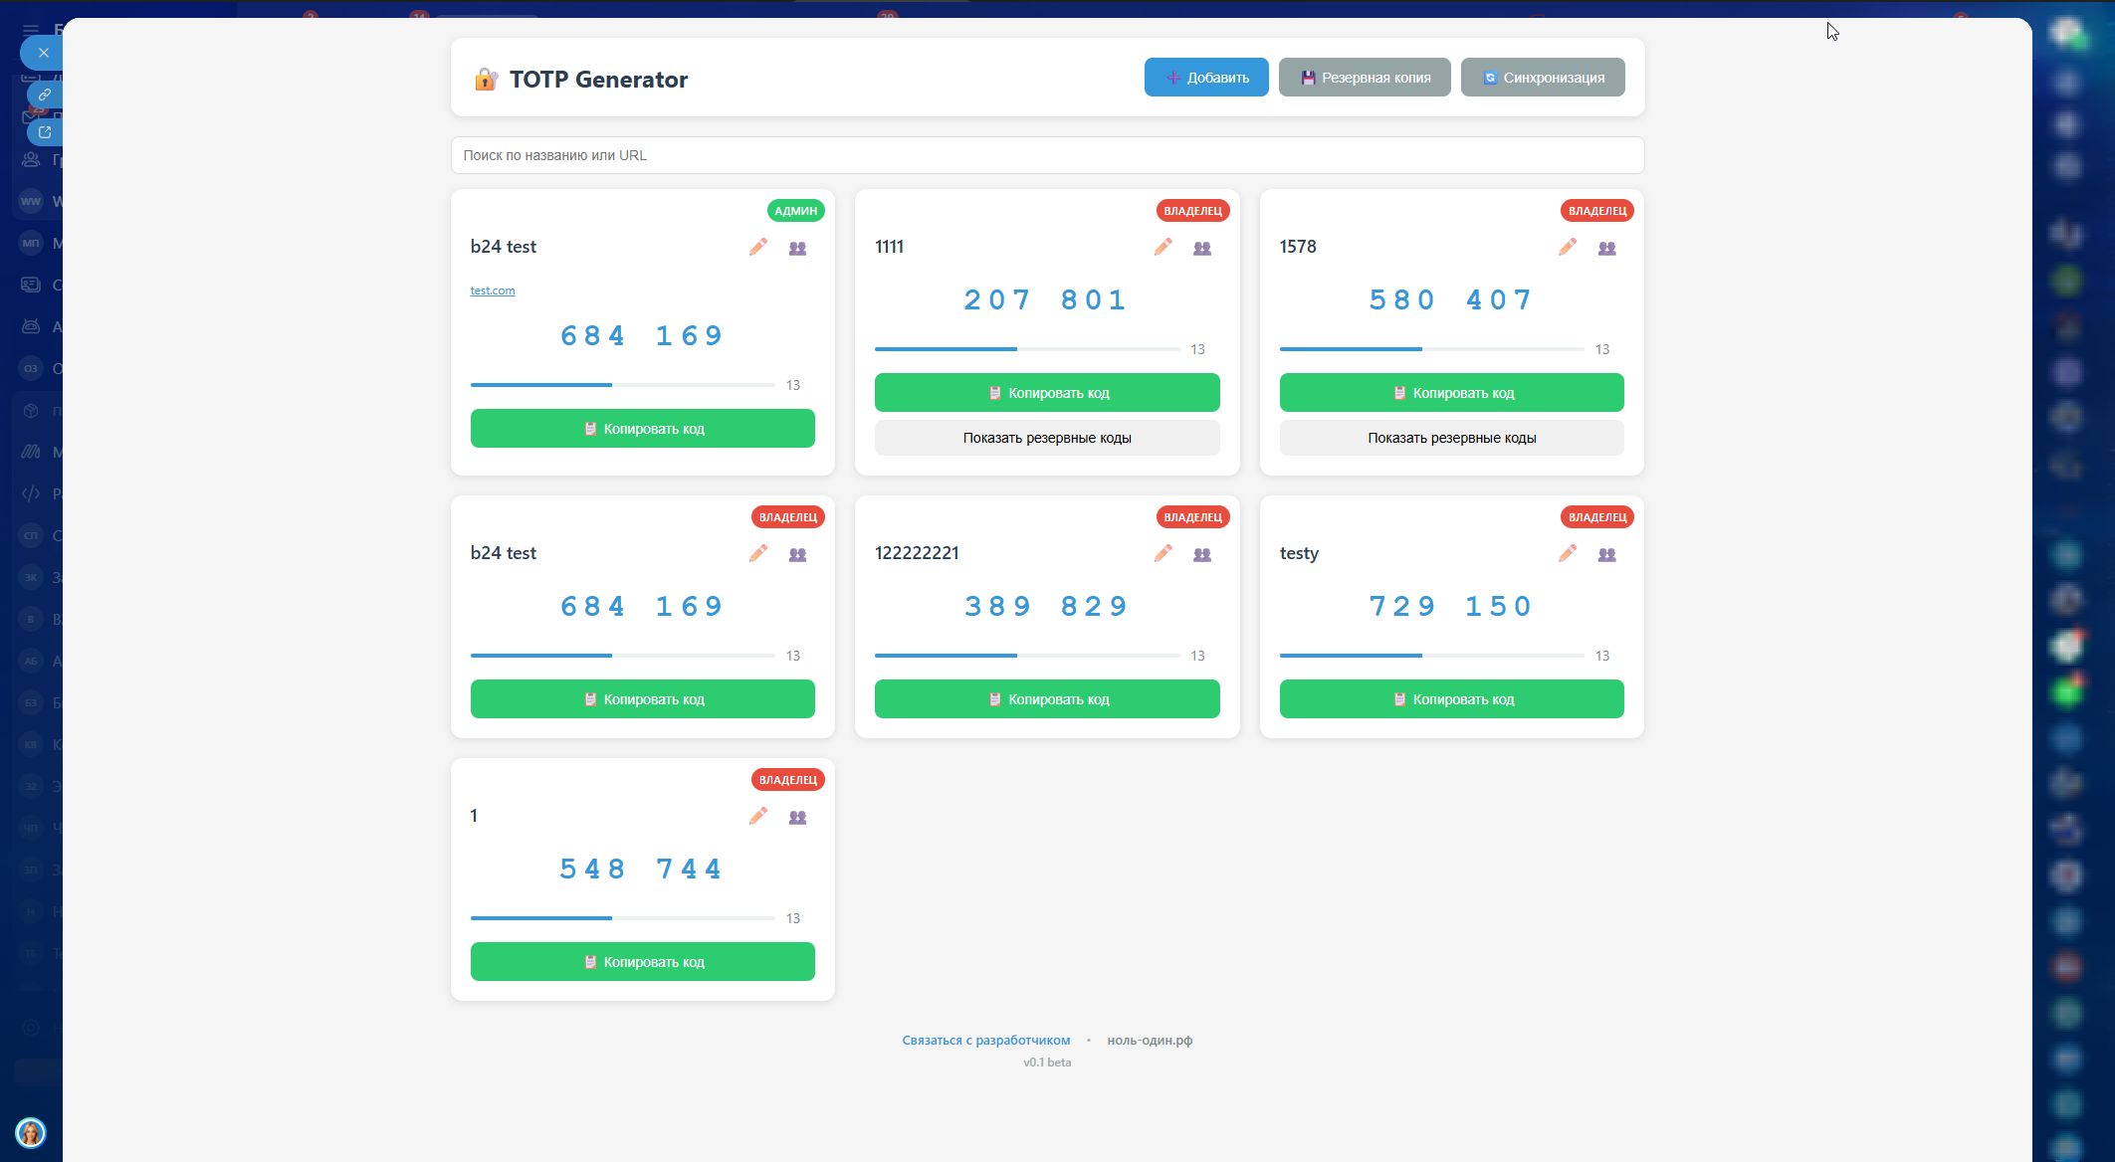Click users icon on 122222221 card

coord(1202,554)
